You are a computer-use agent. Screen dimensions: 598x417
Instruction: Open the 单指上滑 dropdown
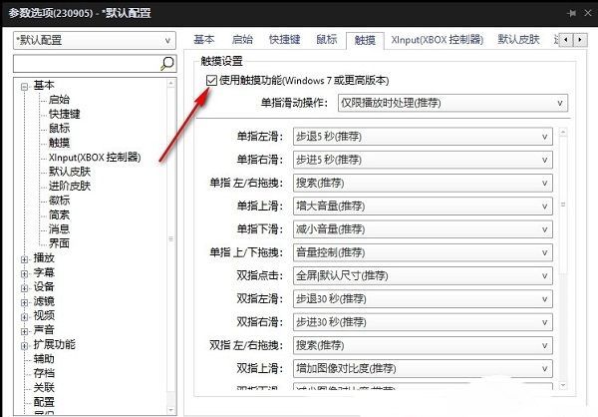[x=423, y=207]
